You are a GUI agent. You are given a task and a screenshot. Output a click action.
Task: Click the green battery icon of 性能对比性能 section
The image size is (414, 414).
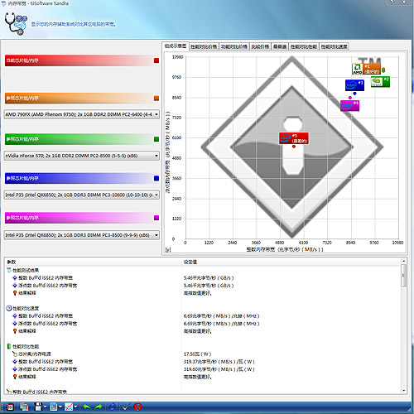click(9, 346)
